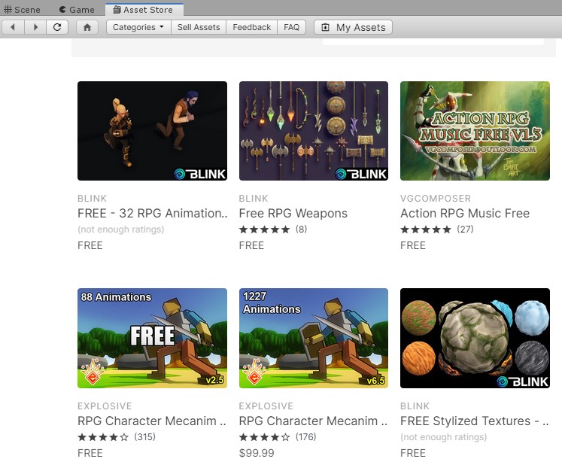Viewport: 562px width, 465px height.
Task: Open the 32 RPG Animations thumbnail
Action: click(x=152, y=131)
